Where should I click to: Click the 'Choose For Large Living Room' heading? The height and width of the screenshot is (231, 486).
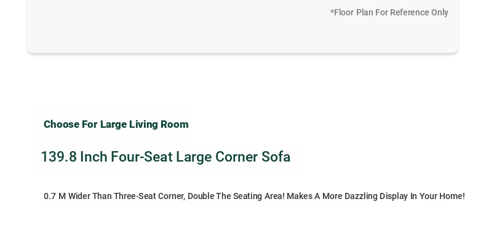click(116, 124)
